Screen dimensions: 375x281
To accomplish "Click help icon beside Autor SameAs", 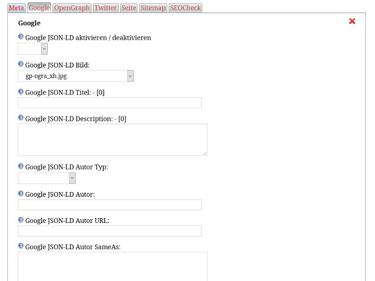I will 21,245.
